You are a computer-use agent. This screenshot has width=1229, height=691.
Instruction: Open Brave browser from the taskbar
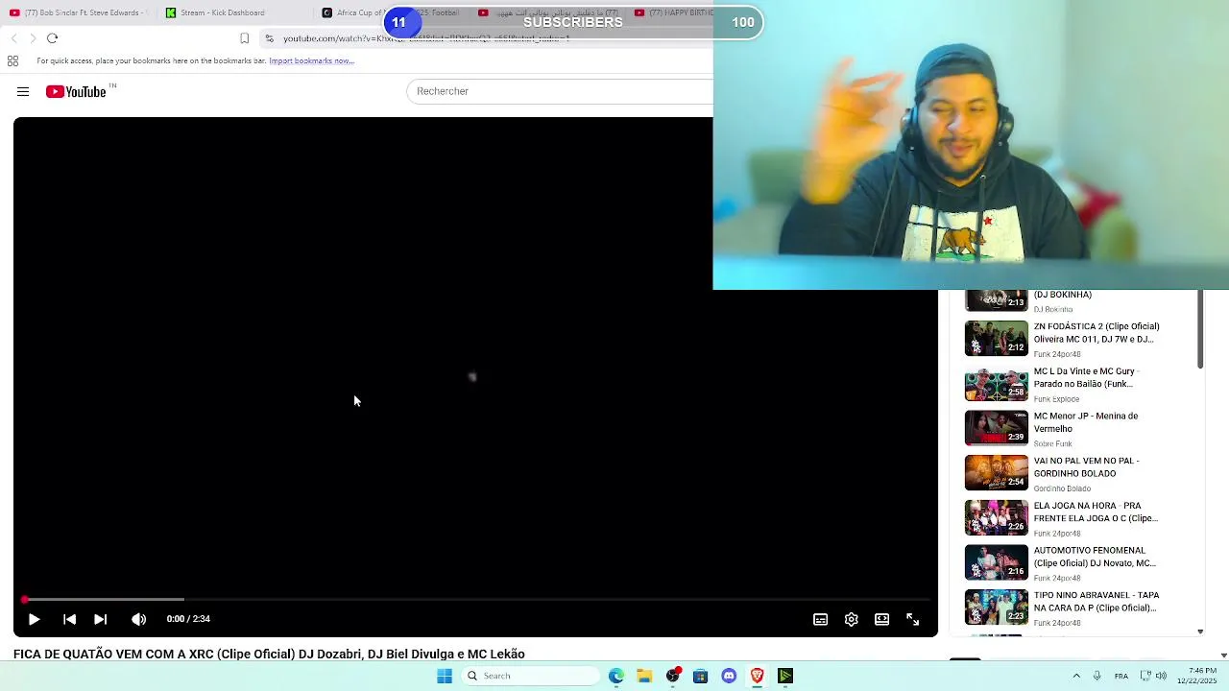[x=757, y=676]
